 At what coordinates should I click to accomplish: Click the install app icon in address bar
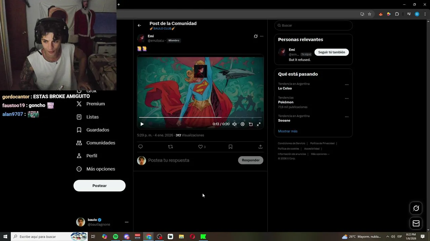point(362,14)
